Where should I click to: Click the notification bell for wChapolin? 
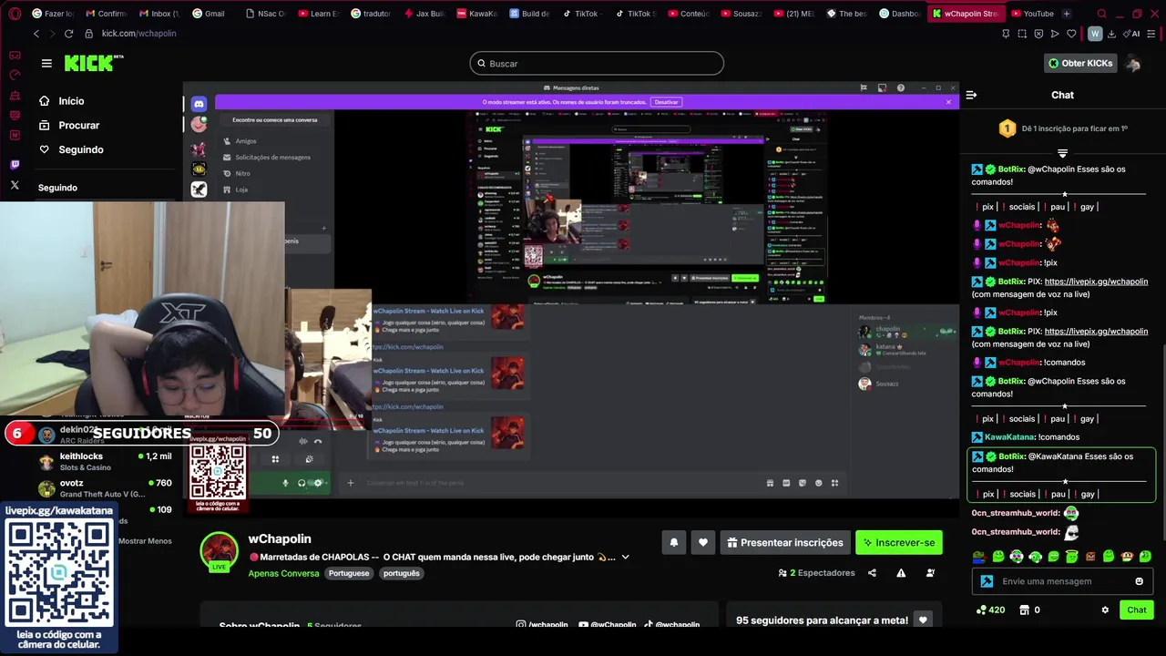[x=674, y=542]
